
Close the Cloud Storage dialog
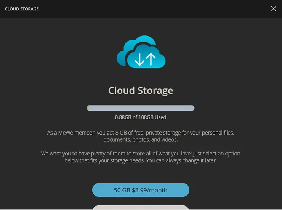(273, 9)
